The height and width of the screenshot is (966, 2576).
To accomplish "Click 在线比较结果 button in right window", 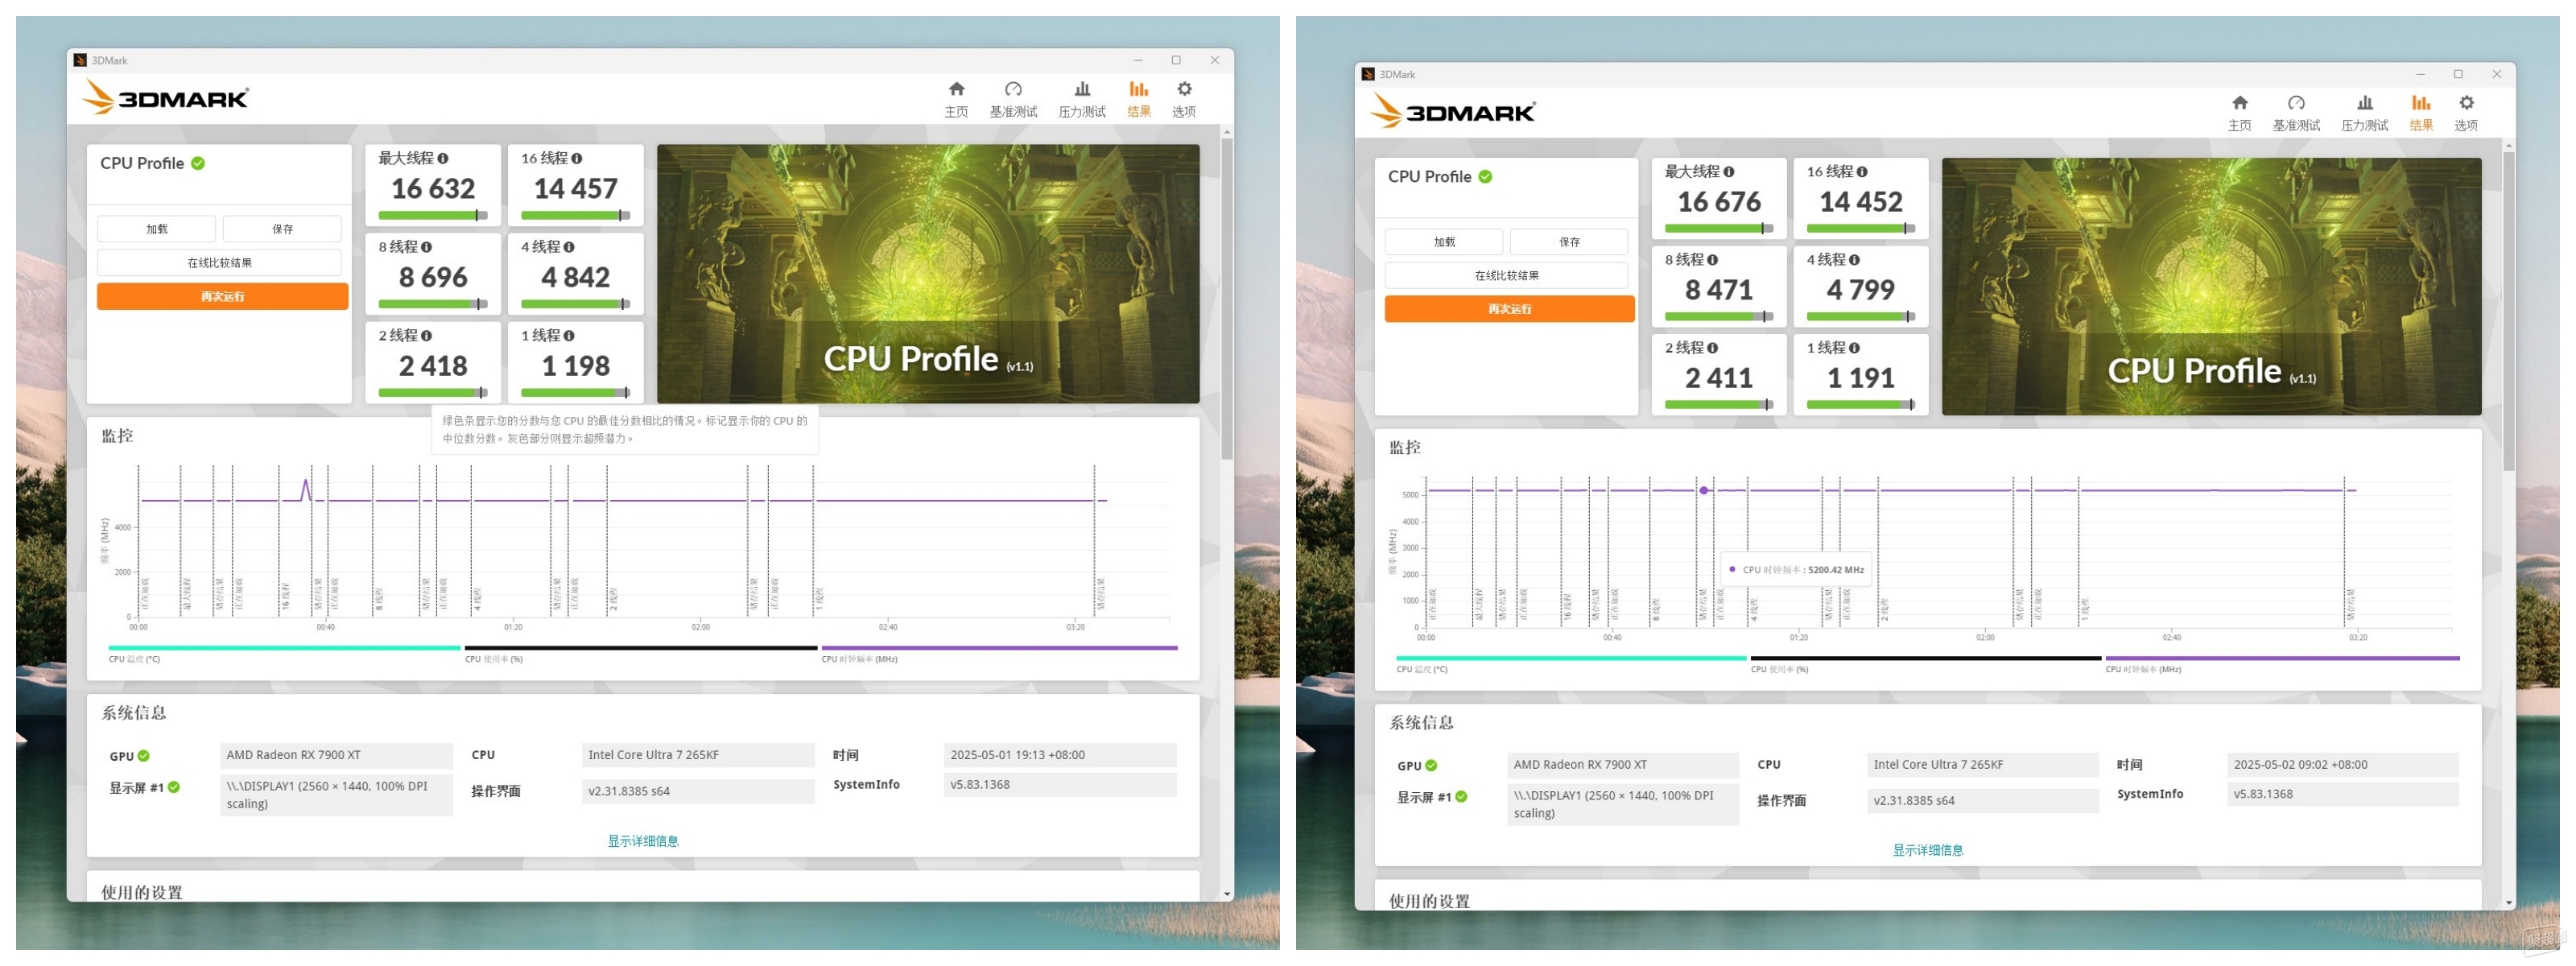I will click(1506, 276).
